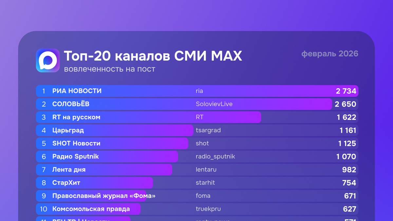Image resolution: width=393 pixels, height=221 pixels.
Task: Click the value '1 125'
Action: coord(347,143)
